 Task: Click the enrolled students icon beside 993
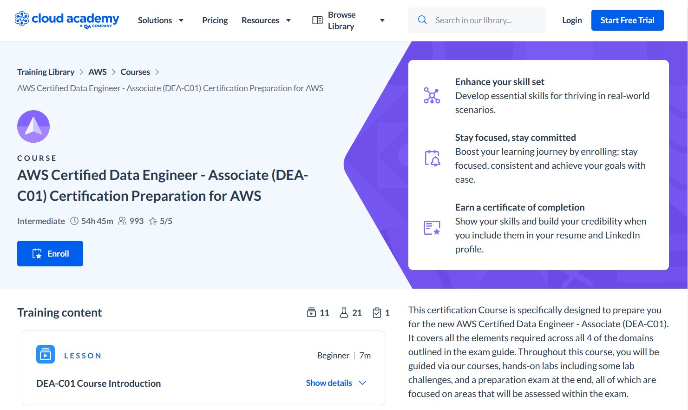click(122, 221)
